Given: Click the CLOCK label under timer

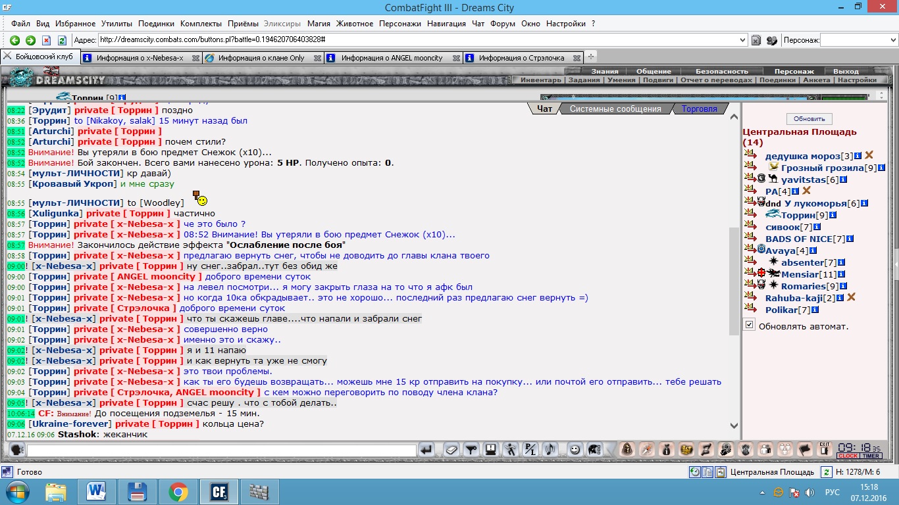Looking at the screenshot, I should [848, 456].
